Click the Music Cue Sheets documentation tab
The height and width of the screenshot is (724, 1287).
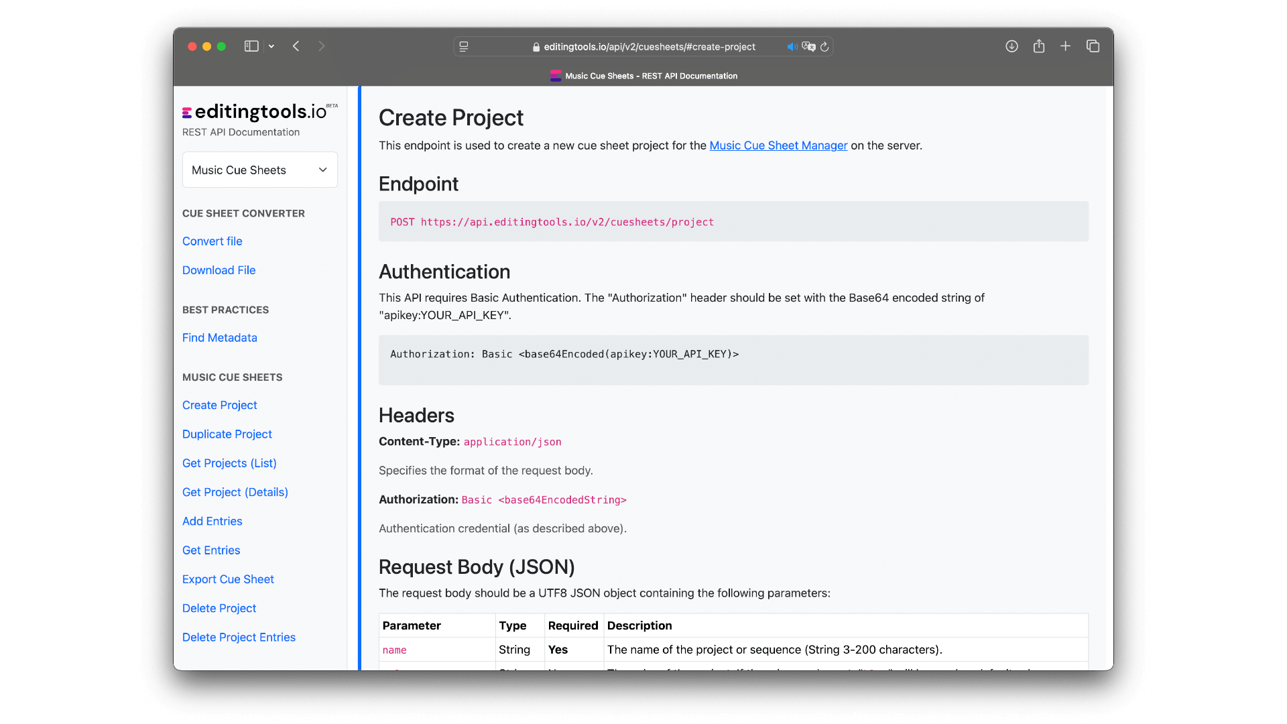(x=643, y=76)
